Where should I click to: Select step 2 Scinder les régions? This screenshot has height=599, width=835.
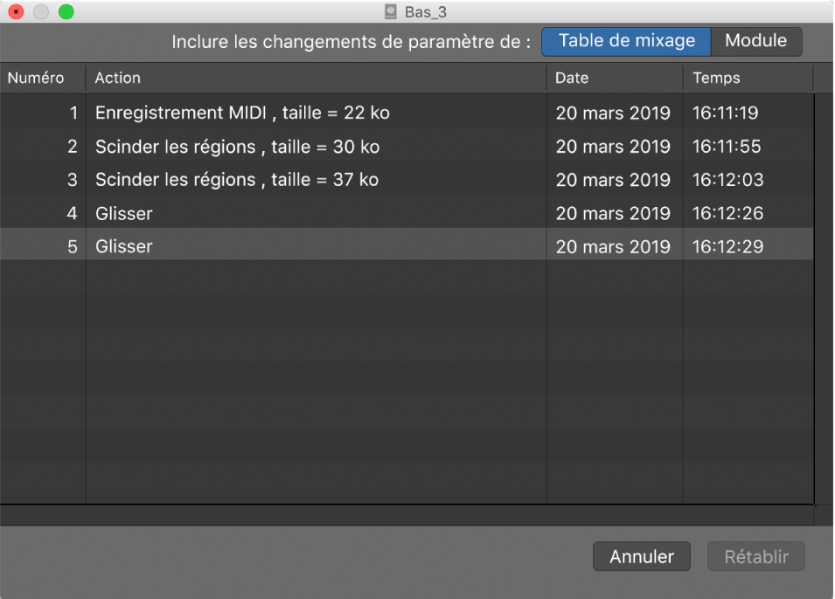(262, 146)
